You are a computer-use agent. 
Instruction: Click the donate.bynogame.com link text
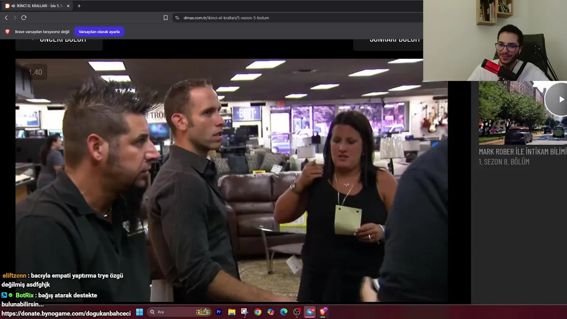coord(66,314)
